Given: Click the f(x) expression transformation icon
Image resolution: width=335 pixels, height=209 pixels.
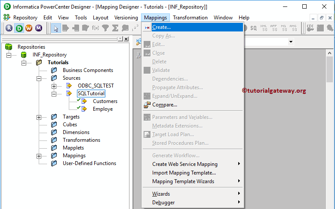Looking at the screenshot, I should (95, 28).
